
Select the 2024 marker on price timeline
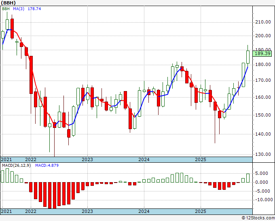click(x=144, y=159)
